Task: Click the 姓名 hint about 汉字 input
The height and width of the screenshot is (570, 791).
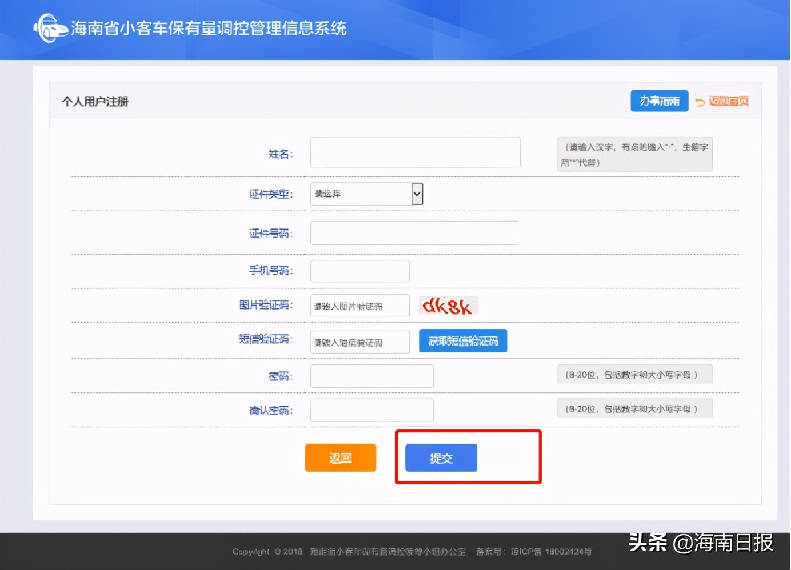Action: (x=635, y=154)
